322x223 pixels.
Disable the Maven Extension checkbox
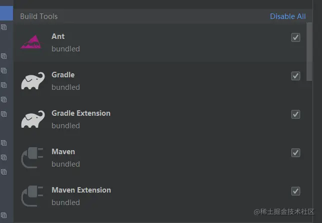[295, 191]
